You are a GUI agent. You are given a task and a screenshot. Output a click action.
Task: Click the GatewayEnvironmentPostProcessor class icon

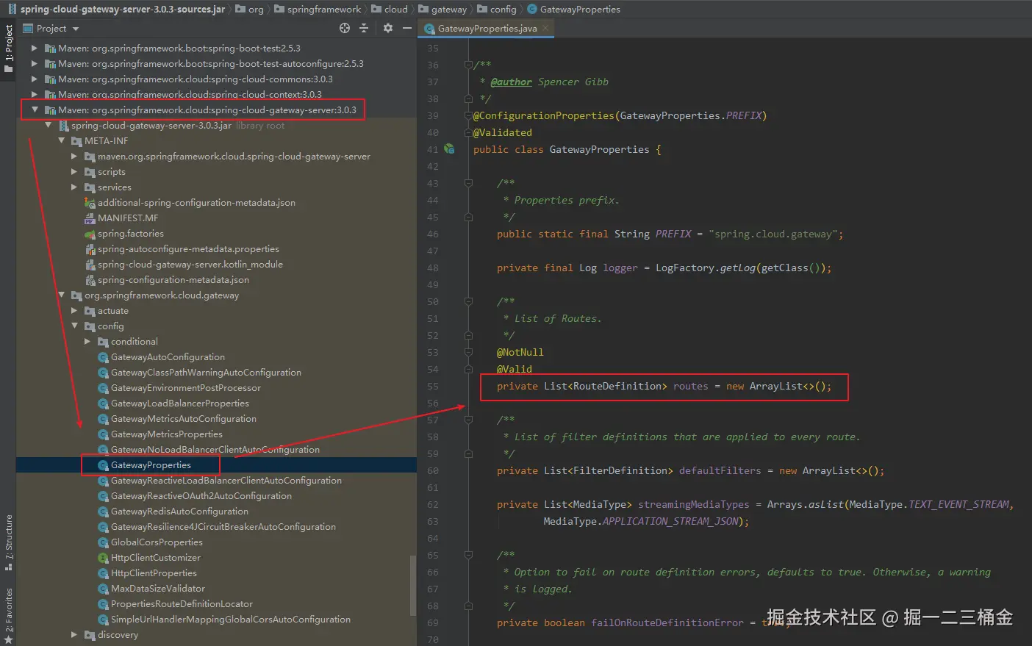[x=104, y=388]
